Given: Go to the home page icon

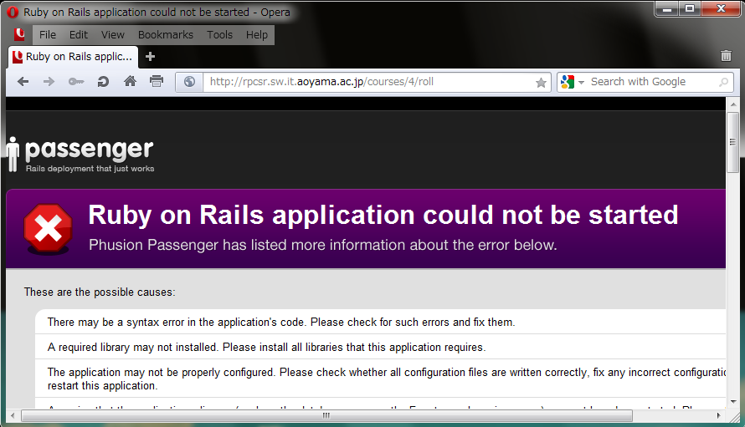Looking at the screenshot, I should pos(130,81).
